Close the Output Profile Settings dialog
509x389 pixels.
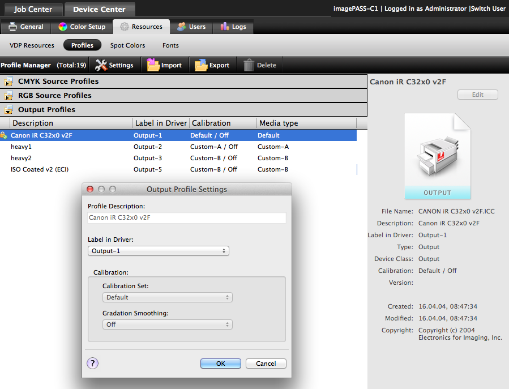[x=90, y=189]
